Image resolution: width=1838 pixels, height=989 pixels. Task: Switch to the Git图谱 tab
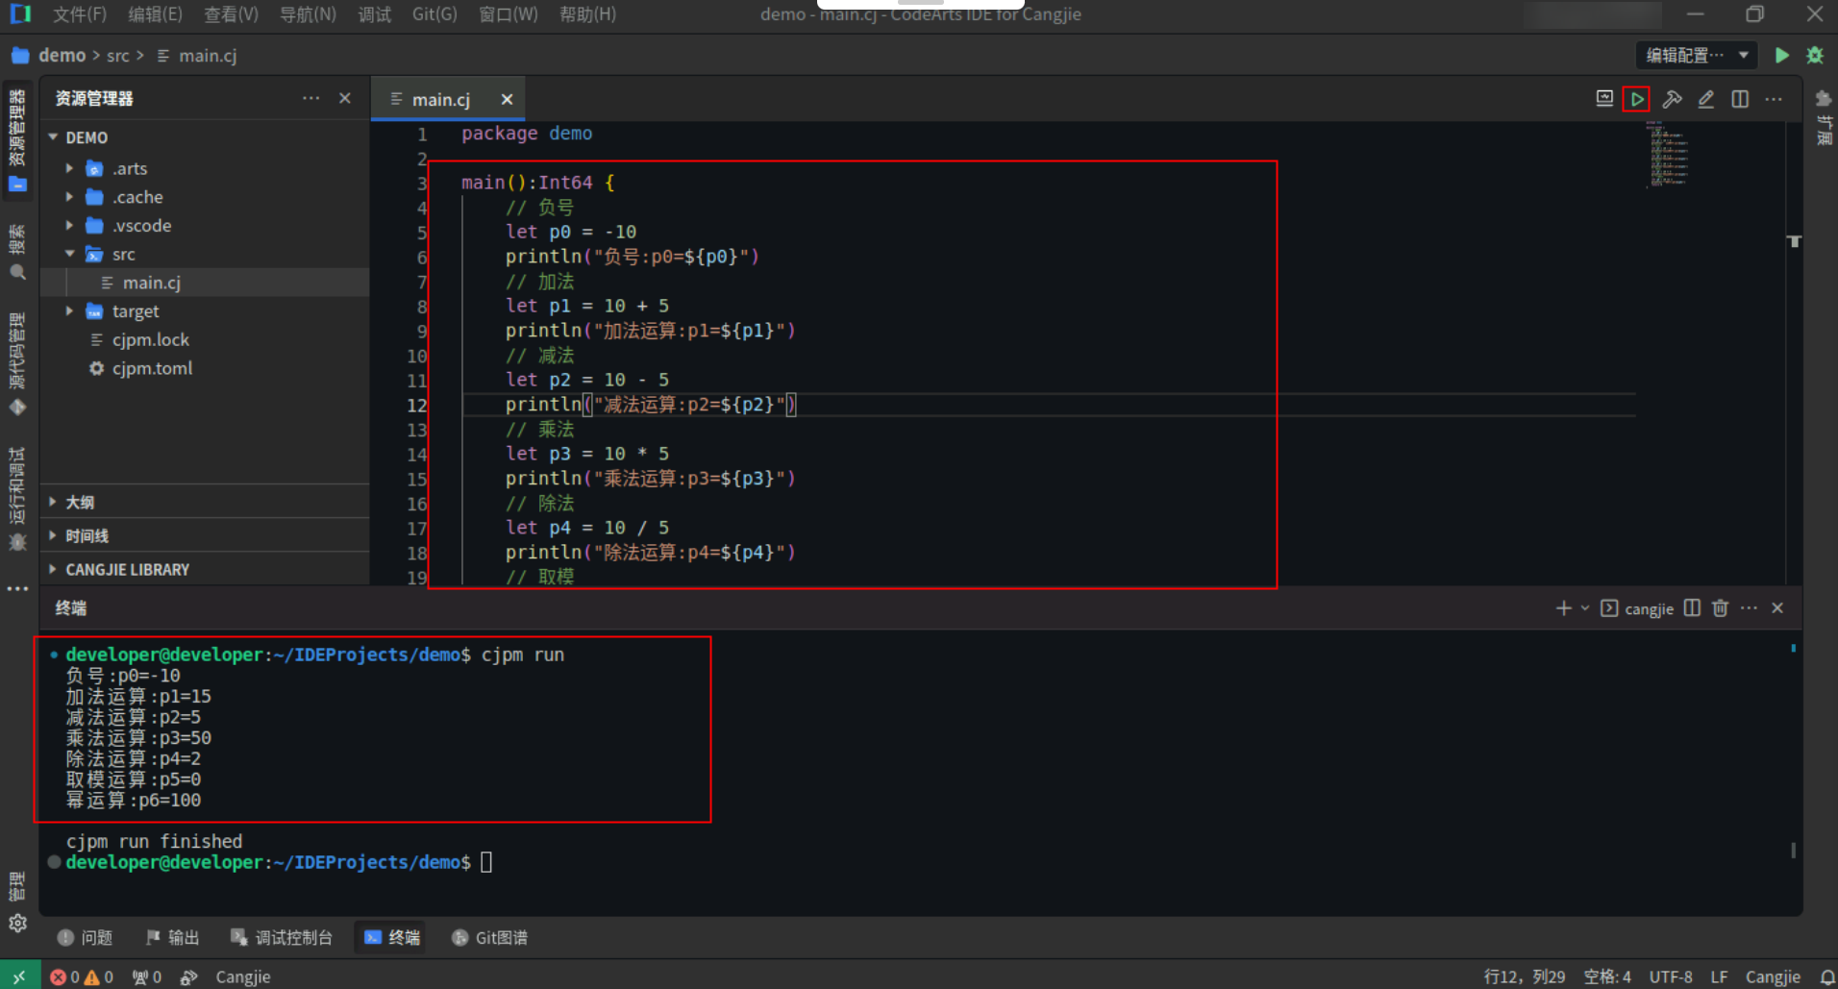click(489, 937)
